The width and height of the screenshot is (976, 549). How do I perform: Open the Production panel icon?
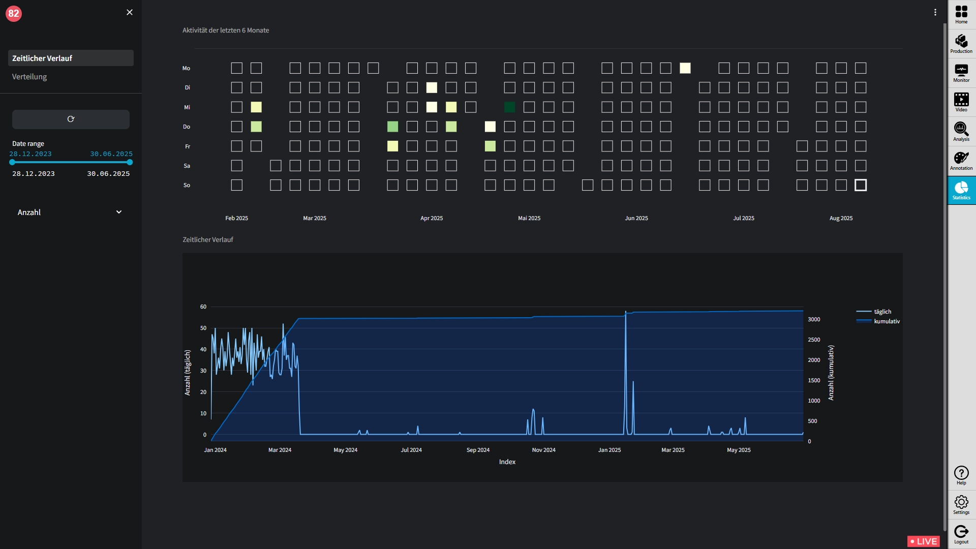961,43
